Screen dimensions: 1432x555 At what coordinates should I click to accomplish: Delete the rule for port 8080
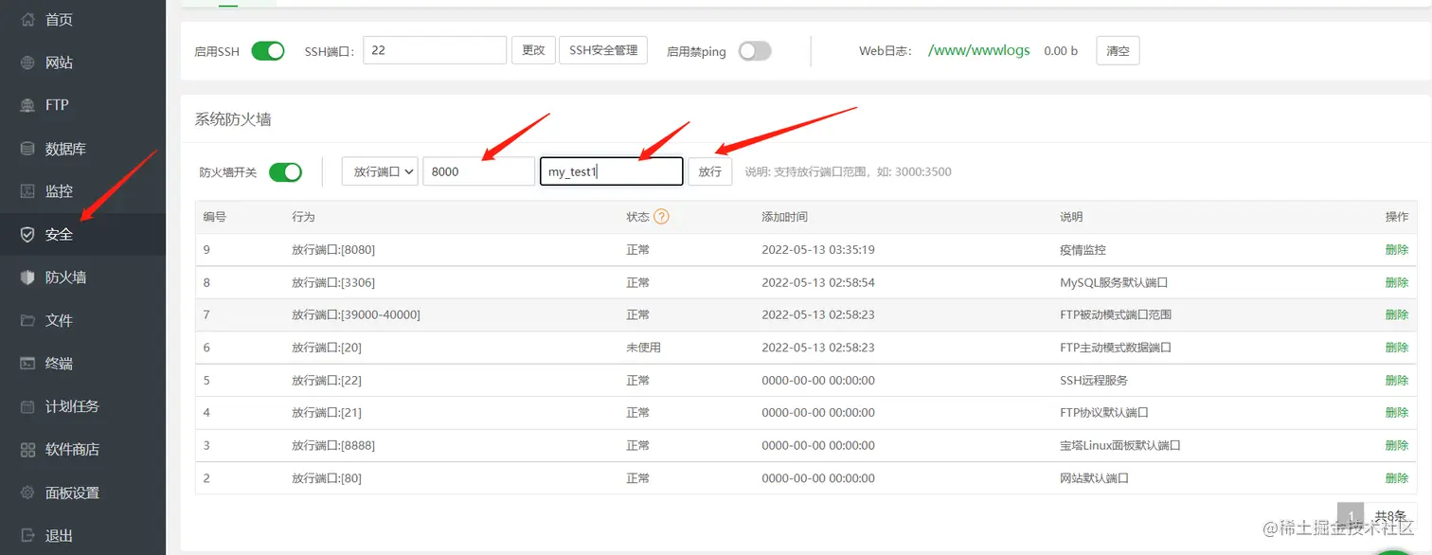coord(1396,250)
